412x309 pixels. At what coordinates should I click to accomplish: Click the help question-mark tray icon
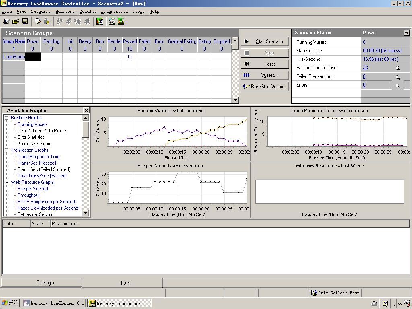point(385,303)
